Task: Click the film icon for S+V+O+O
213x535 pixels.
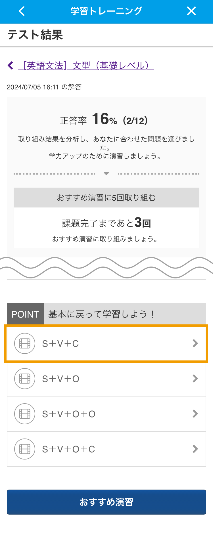Action: pyautogui.click(x=25, y=414)
